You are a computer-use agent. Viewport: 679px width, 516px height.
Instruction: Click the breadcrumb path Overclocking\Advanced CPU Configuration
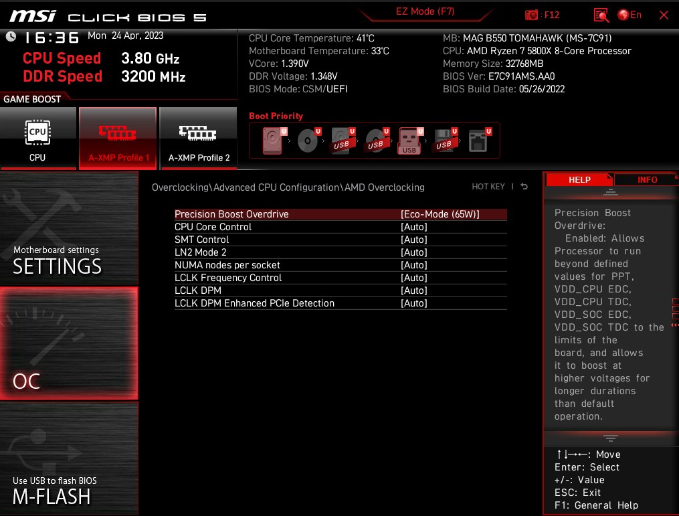point(246,187)
